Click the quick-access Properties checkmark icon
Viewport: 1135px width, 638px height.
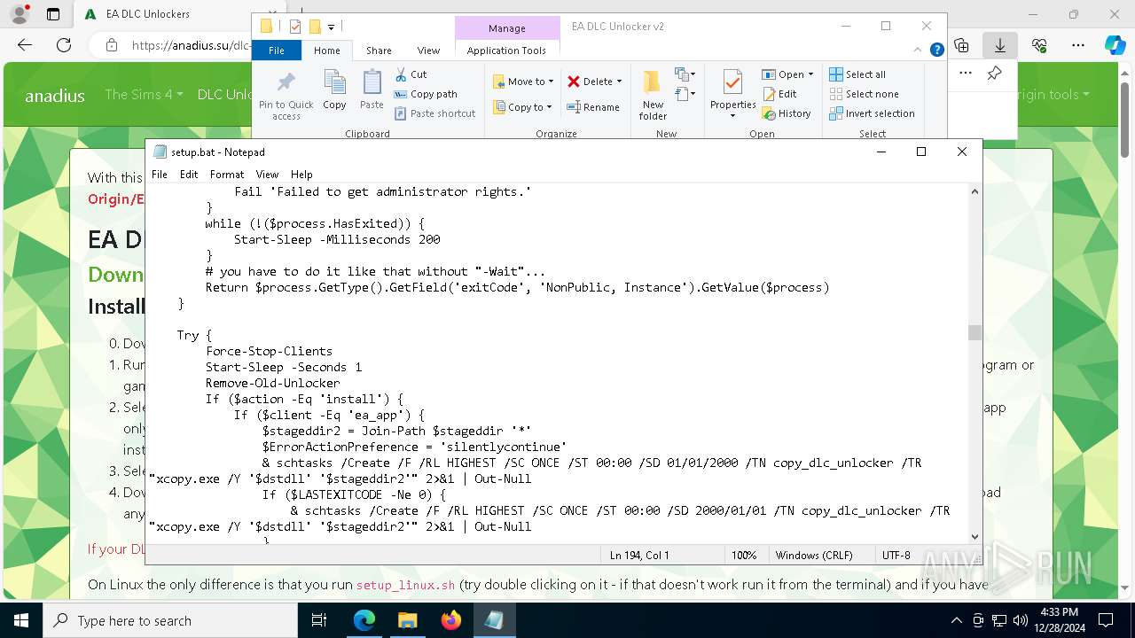tap(295, 27)
